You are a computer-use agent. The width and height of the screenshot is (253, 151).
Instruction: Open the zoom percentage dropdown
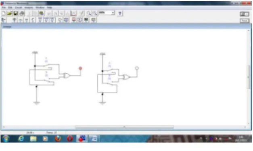point(113,12)
